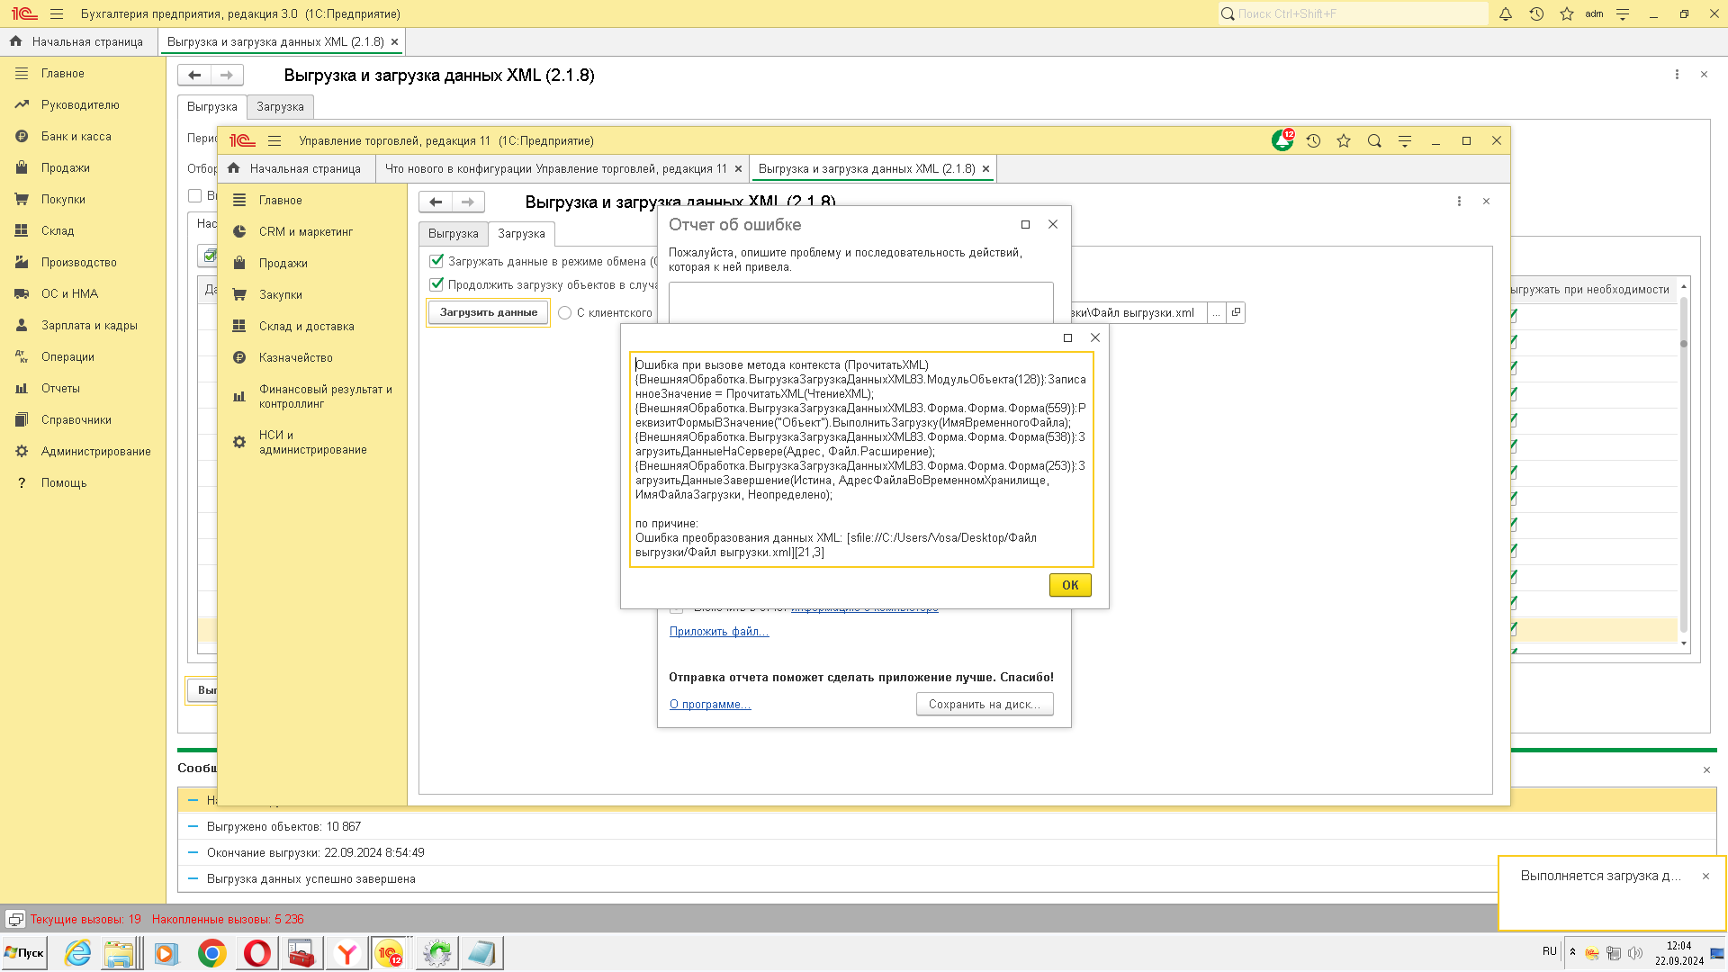Screen dimensions: 1728x972
Task: Open history icon in Бухгалтерия title bar
Action: (x=1536, y=13)
